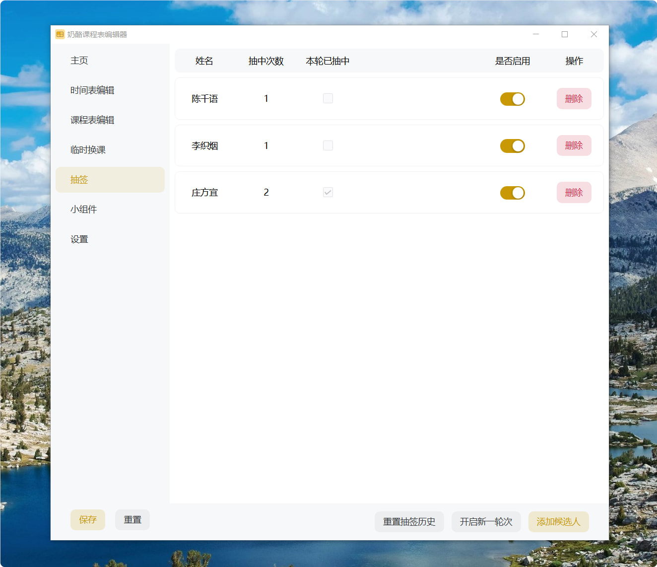Click the 抽中次数 column header
Screen dimensions: 657x567
[266, 61]
